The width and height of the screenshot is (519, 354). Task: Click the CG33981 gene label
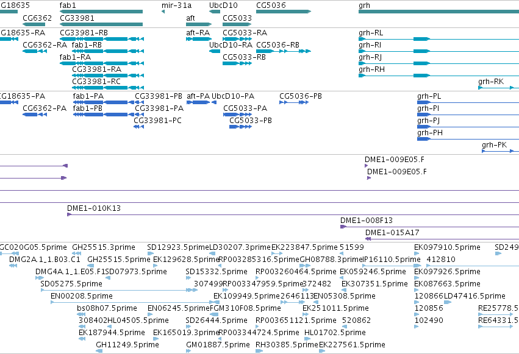(x=77, y=18)
